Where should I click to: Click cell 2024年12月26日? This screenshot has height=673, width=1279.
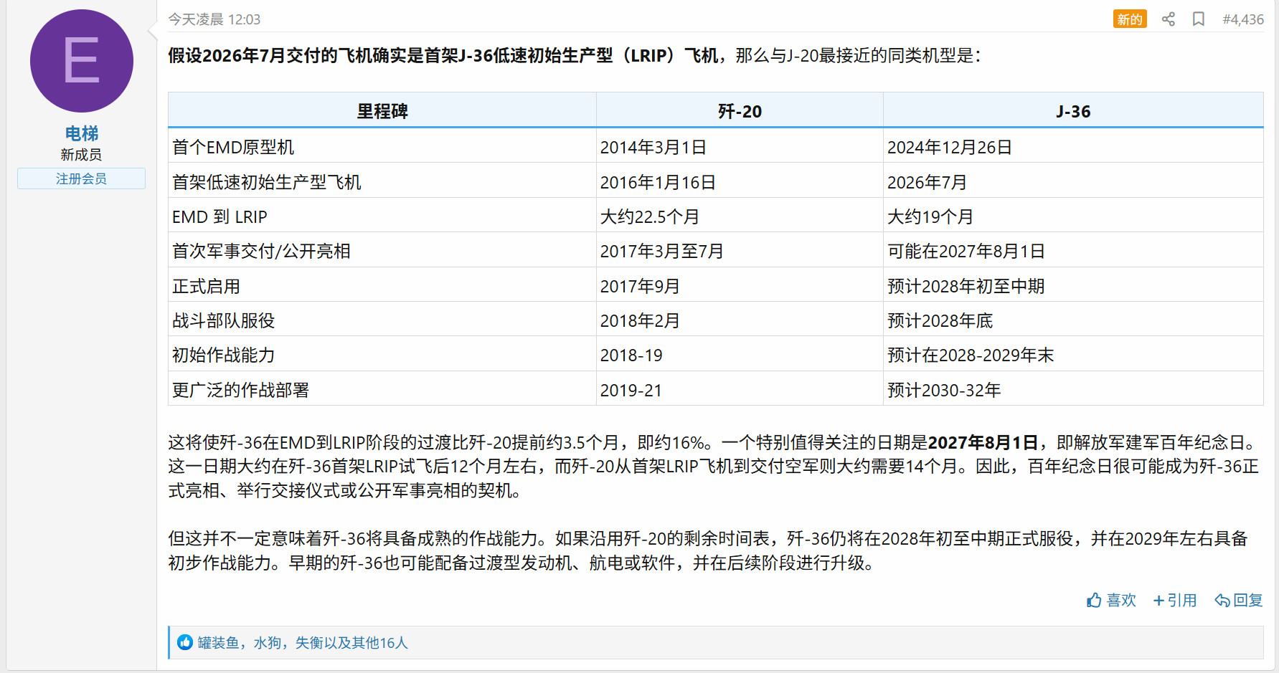click(x=1073, y=147)
